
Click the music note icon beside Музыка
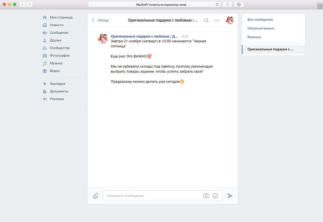[45, 63]
